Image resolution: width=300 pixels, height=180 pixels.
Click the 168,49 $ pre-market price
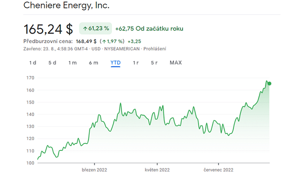click(x=86, y=41)
